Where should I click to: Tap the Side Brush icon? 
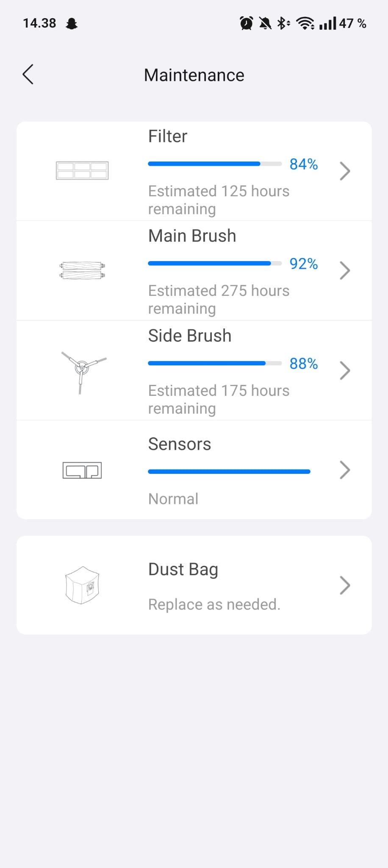[x=82, y=370]
